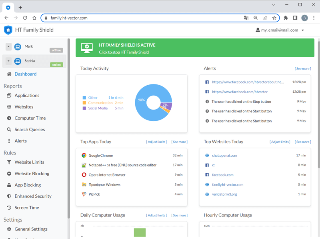Go to the Websites report
The height and width of the screenshot is (240, 320).
pos(24,107)
